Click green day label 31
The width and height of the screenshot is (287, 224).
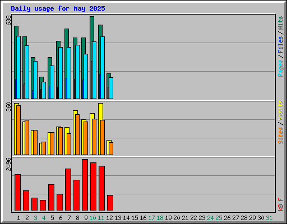(269, 218)
